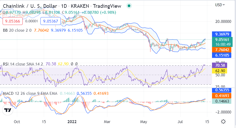Click the TradingView logo icon
Image resolution: width=236 pixels, height=128 pixels.
point(8,110)
